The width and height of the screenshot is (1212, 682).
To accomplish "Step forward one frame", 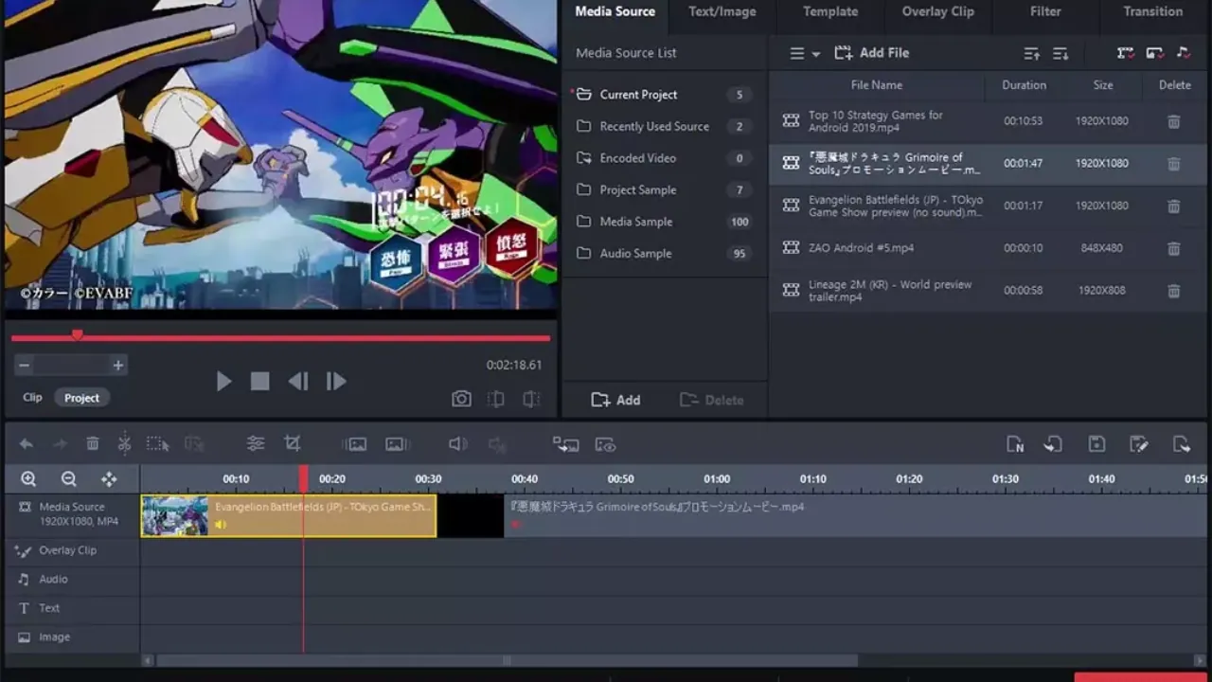I will (336, 381).
